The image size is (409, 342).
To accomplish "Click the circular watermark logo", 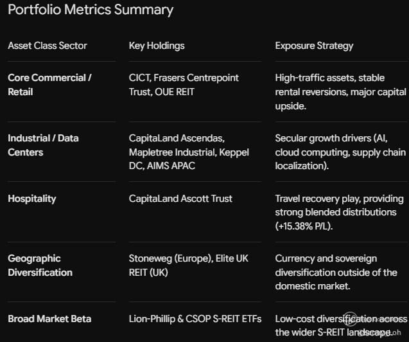I will point(350,319).
